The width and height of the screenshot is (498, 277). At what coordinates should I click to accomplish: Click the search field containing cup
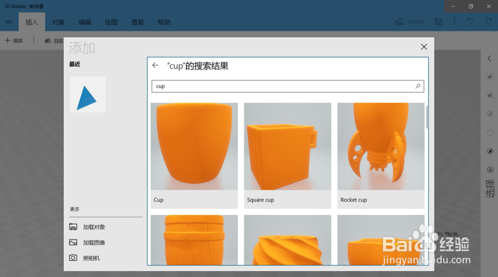click(x=288, y=86)
